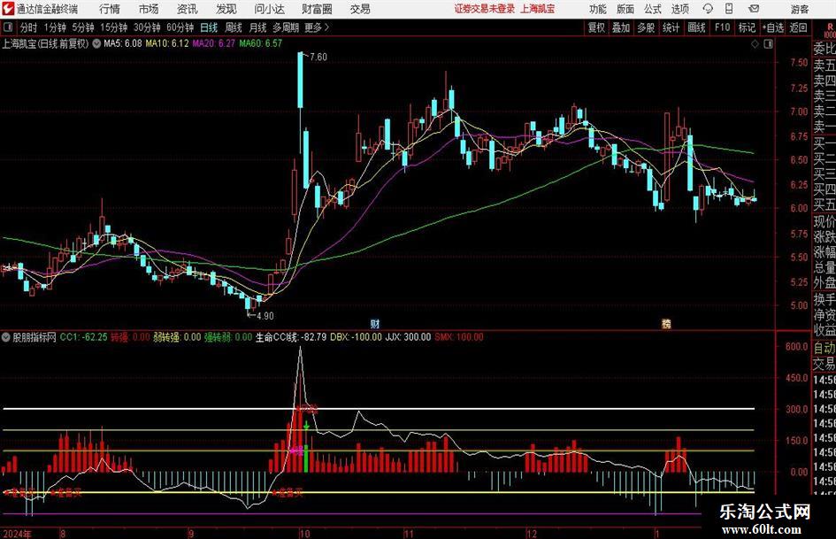The image size is (836, 539).
Task: Open the 公式 menu
Action: pos(653,9)
